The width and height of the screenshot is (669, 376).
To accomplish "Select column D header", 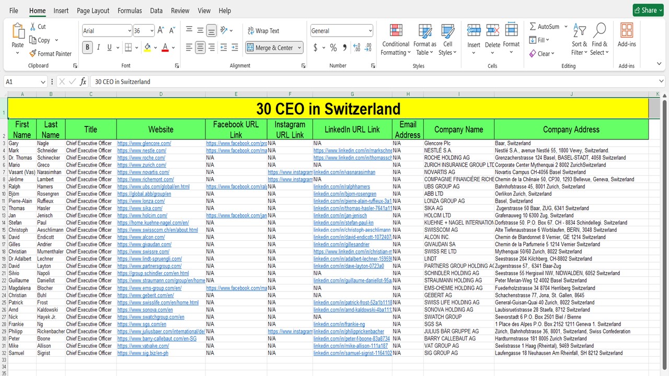I will [161, 94].
